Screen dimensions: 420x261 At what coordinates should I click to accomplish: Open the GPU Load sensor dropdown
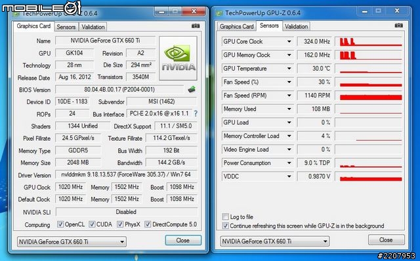tap(289, 122)
